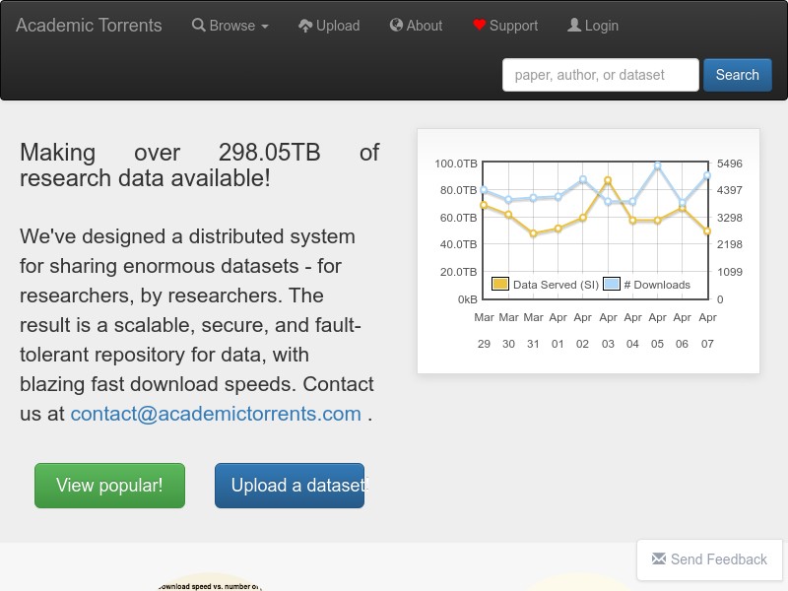This screenshot has width=788, height=591.
Task: Click the '2198' right axis label
Action: click(x=730, y=244)
